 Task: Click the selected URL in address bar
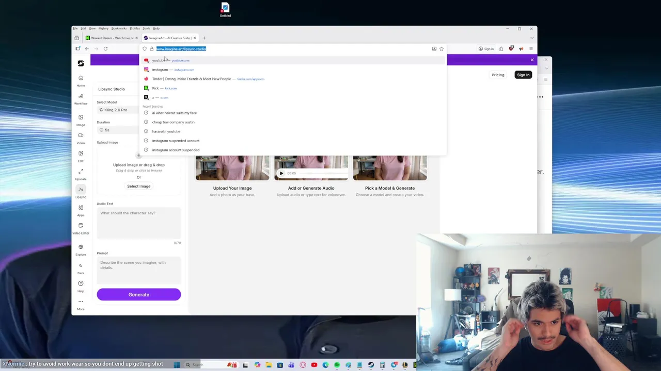[x=181, y=49]
